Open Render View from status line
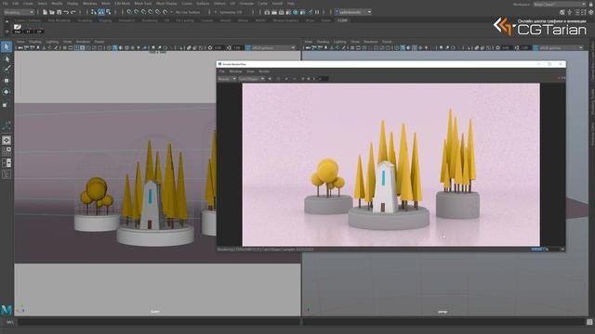This screenshot has height=334, width=595. pyautogui.click(x=267, y=12)
